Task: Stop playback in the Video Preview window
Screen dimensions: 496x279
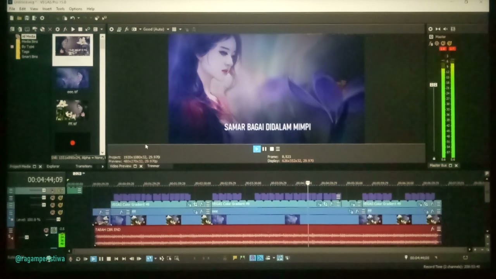Action: point(272,149)
